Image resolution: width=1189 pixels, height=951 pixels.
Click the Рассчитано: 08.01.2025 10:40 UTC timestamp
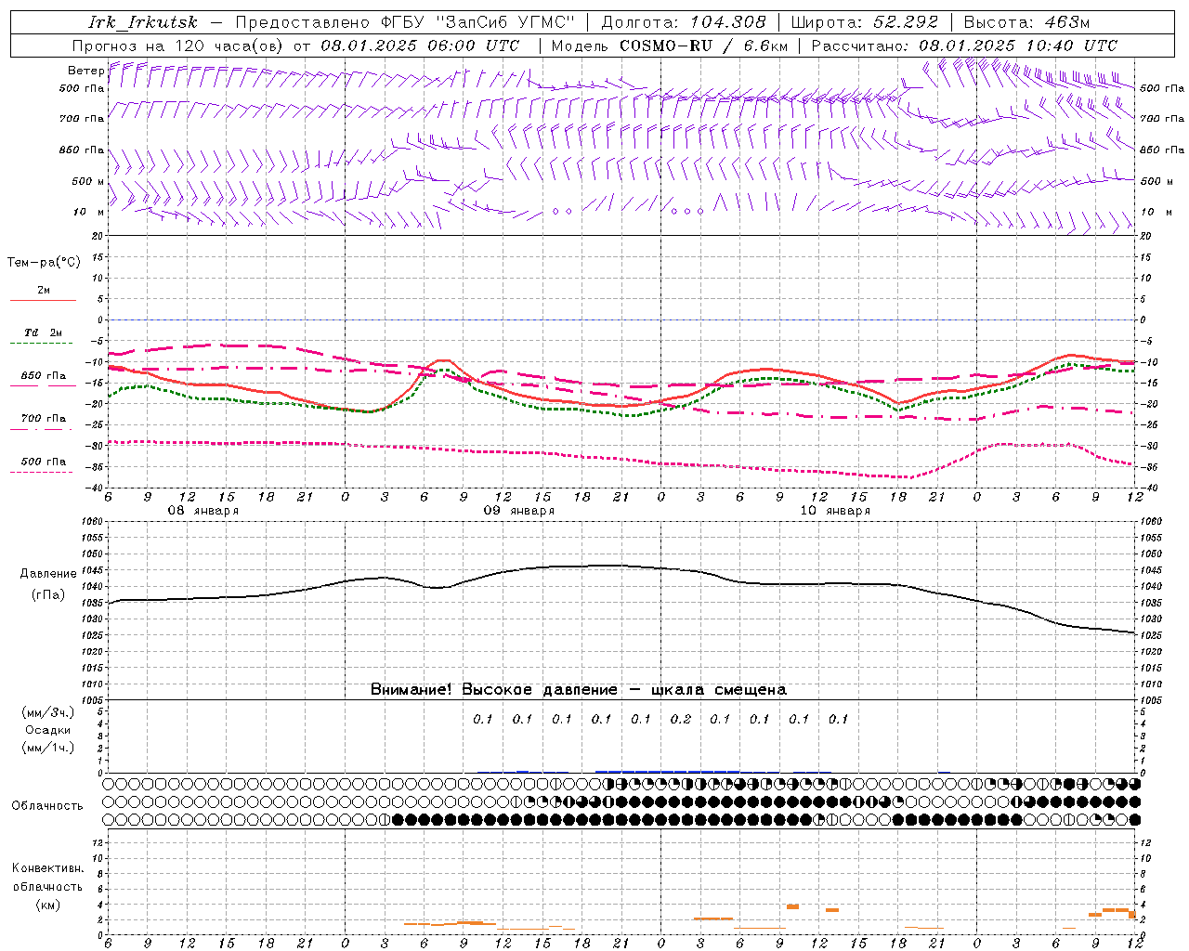[964, 46]
